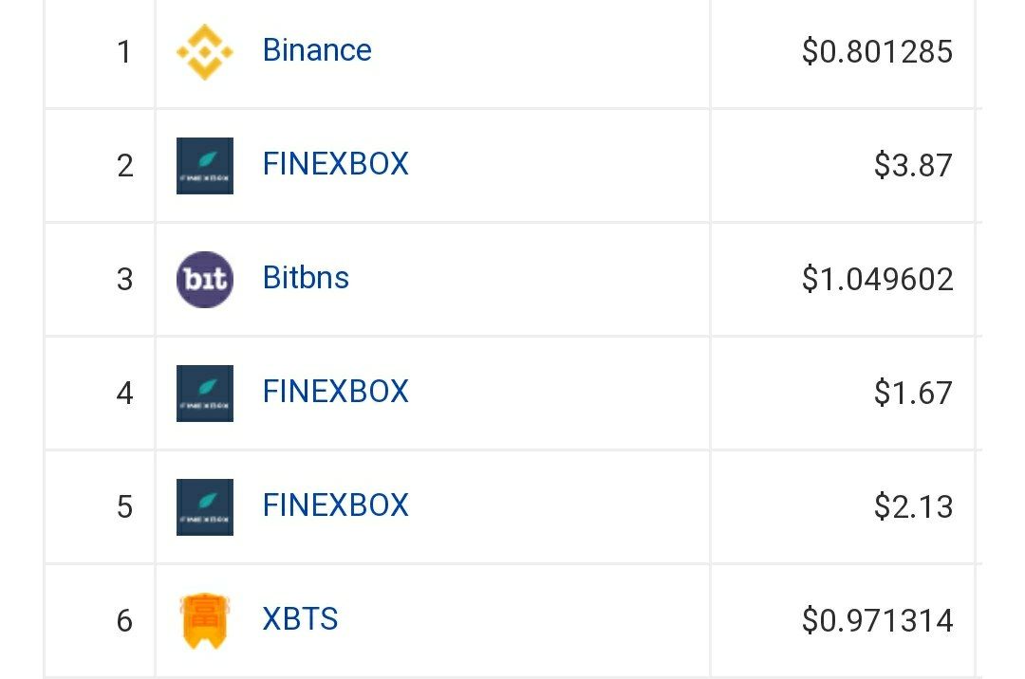Click rank number 1 beside Binance
1025x679 pixels.
[x=124, y=52]
